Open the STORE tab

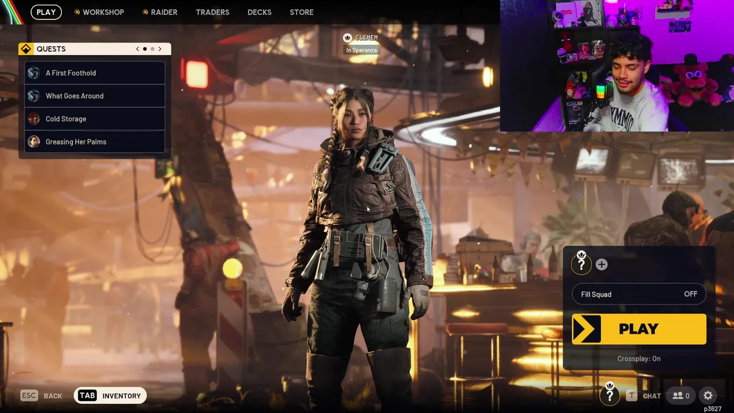(x=302, y=12)
